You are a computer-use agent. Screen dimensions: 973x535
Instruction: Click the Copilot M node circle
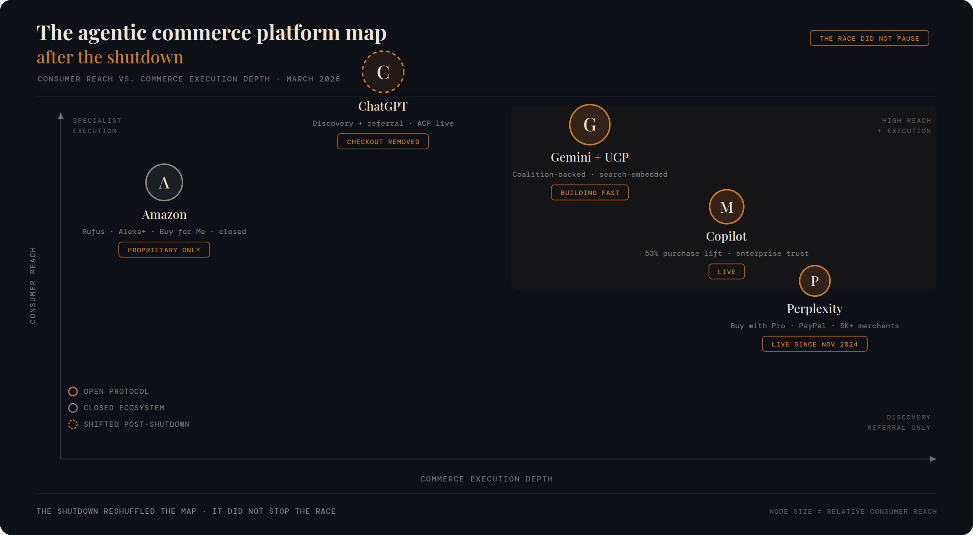click(726, 207)
